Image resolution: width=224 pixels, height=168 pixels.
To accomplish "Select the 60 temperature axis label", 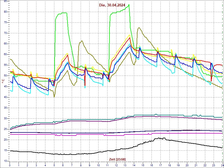I will click(5, 55).
